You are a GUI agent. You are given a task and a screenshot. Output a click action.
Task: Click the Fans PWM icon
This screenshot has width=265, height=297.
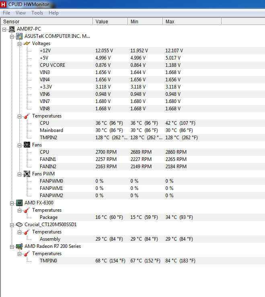point(27,174)
